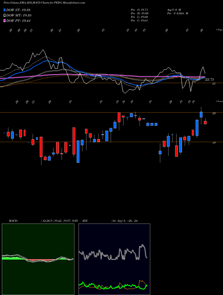The image size is (223, 295).
Task: Click the 'Pre H: 19.80' value
Action: click(140, 13)
